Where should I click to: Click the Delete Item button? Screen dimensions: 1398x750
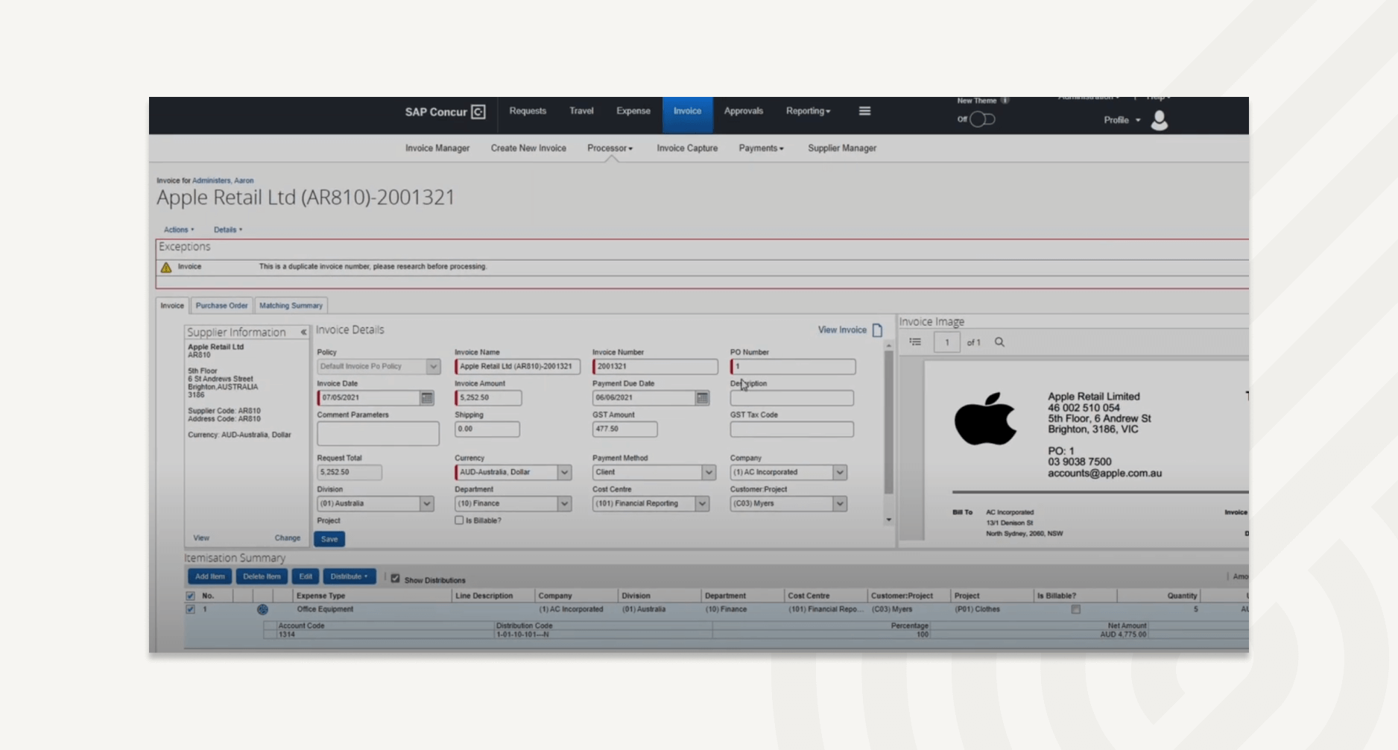[x=262, y=576]
